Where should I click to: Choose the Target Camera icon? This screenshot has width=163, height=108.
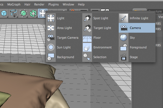tap(51, 38)
